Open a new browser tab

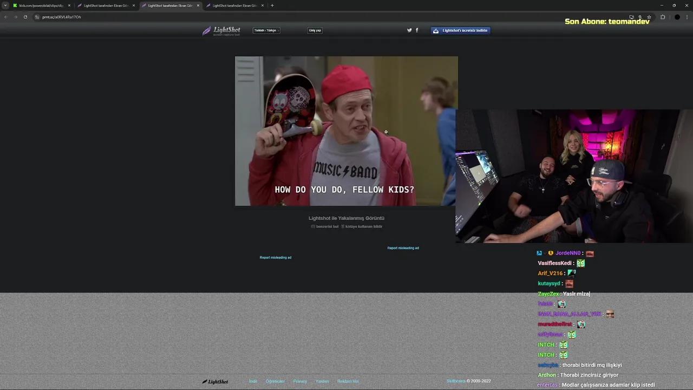pos(272,5)
